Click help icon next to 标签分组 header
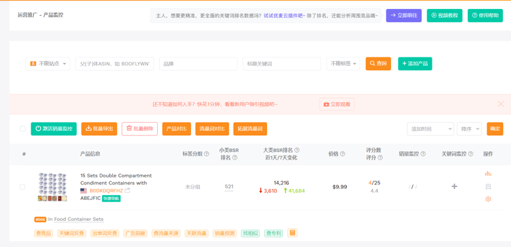 pos(206,154)
